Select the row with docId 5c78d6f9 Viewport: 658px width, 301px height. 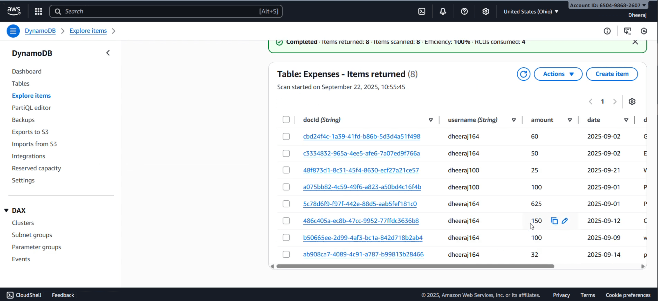(286, 204)
